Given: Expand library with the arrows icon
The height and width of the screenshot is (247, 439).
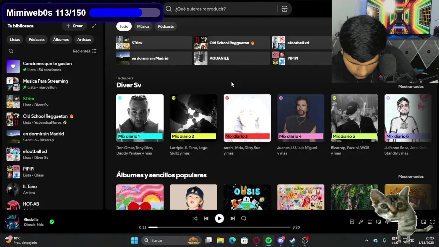Looking at the screenshot, I should tap(94, 26).
